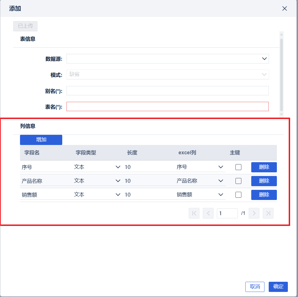Viewport: 298px width, 297px height.
Task: Open the 数据源 dropdown
Action: point(167,59)
